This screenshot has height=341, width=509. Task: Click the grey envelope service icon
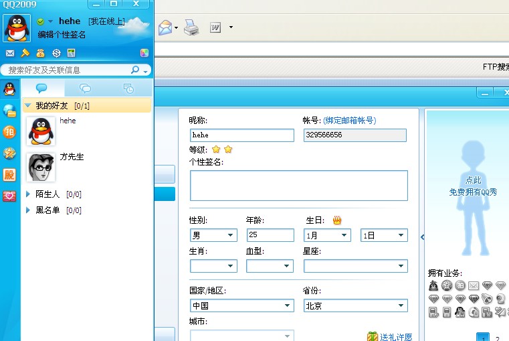(474, 285)
